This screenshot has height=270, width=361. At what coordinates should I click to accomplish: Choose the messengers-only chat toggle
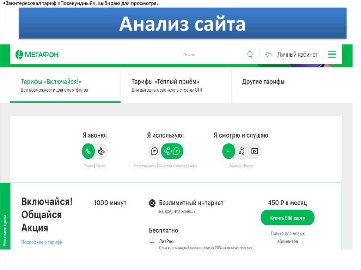coord(154,151)
